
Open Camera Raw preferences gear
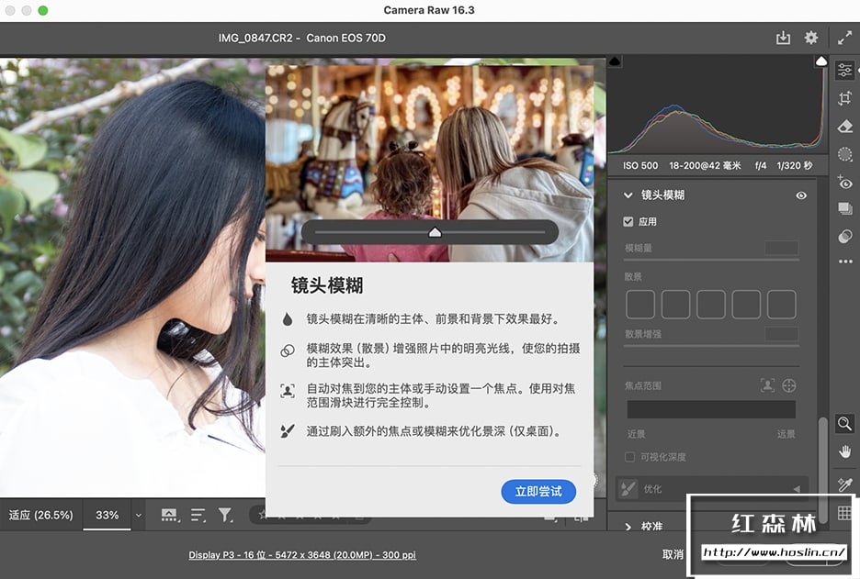pyautogui.click(x=810, y=38)
